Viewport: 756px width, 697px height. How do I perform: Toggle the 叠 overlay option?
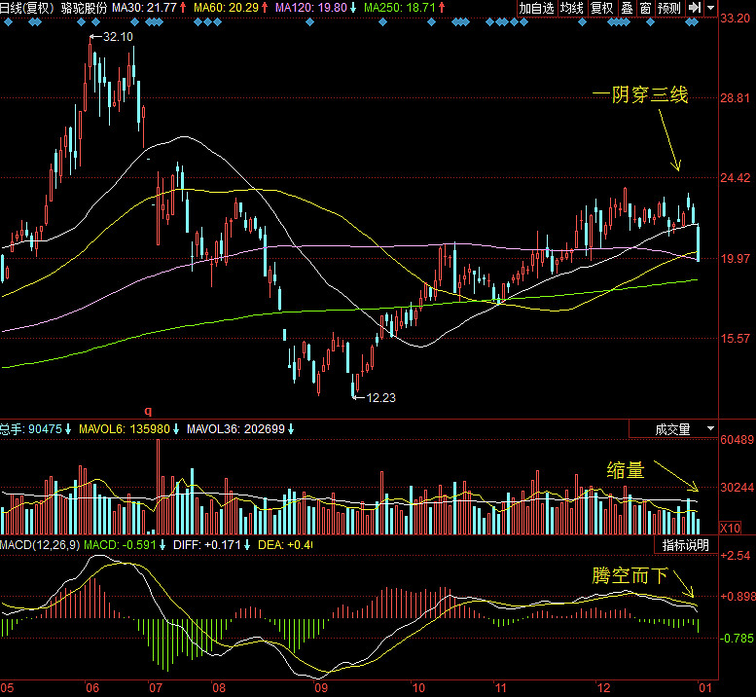pos(627,8)
